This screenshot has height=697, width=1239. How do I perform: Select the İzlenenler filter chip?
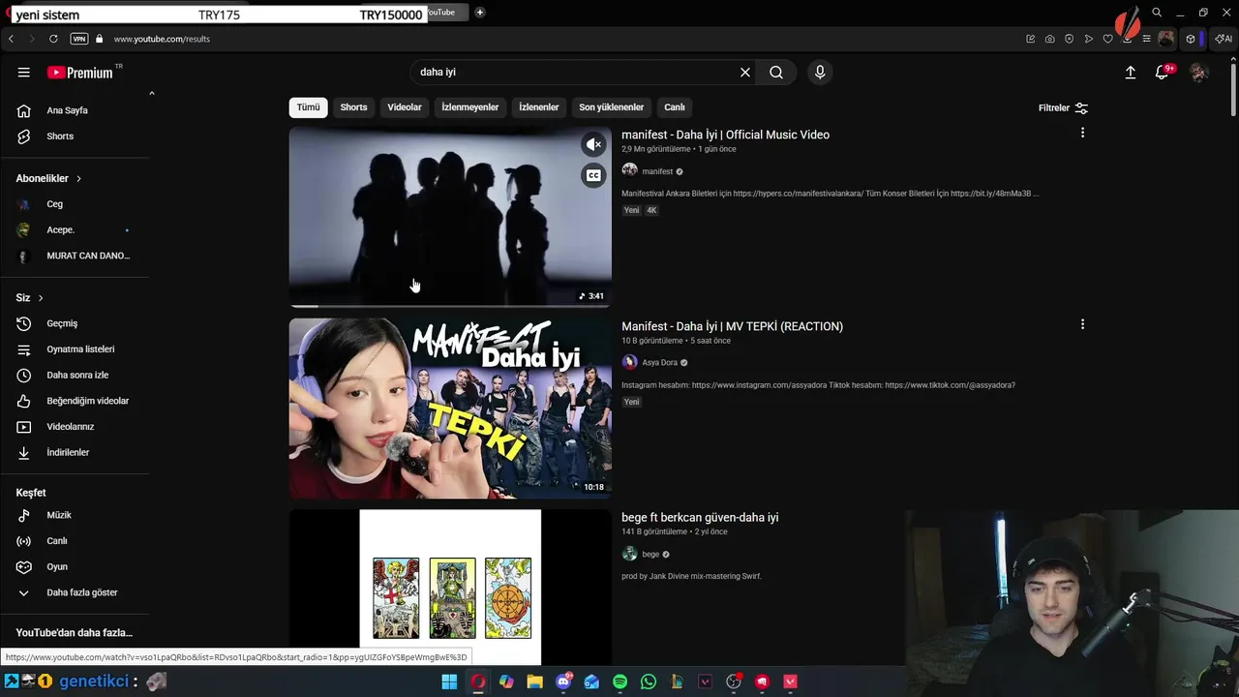click(x=539, y=107)
